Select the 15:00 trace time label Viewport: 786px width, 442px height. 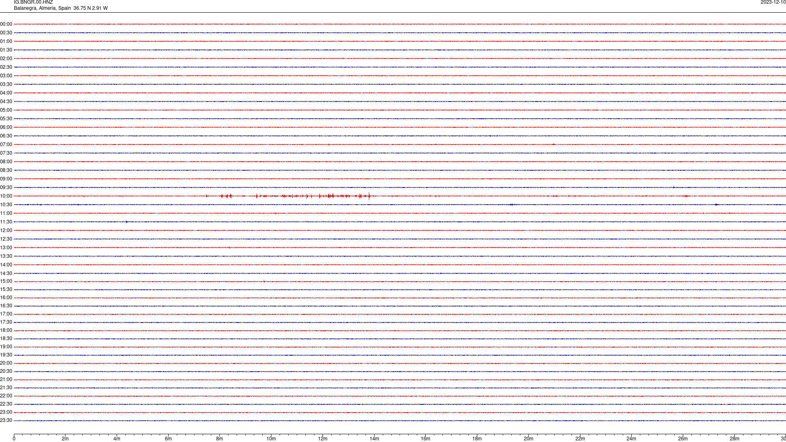6,281
